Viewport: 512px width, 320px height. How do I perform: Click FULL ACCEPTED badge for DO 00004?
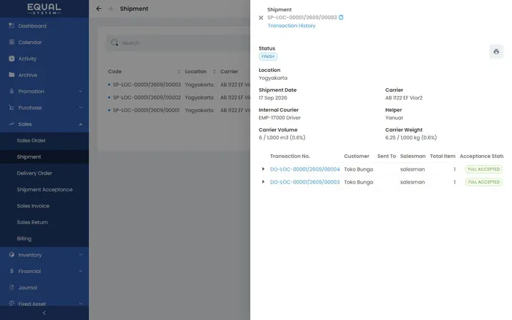(x=484, y=169)
